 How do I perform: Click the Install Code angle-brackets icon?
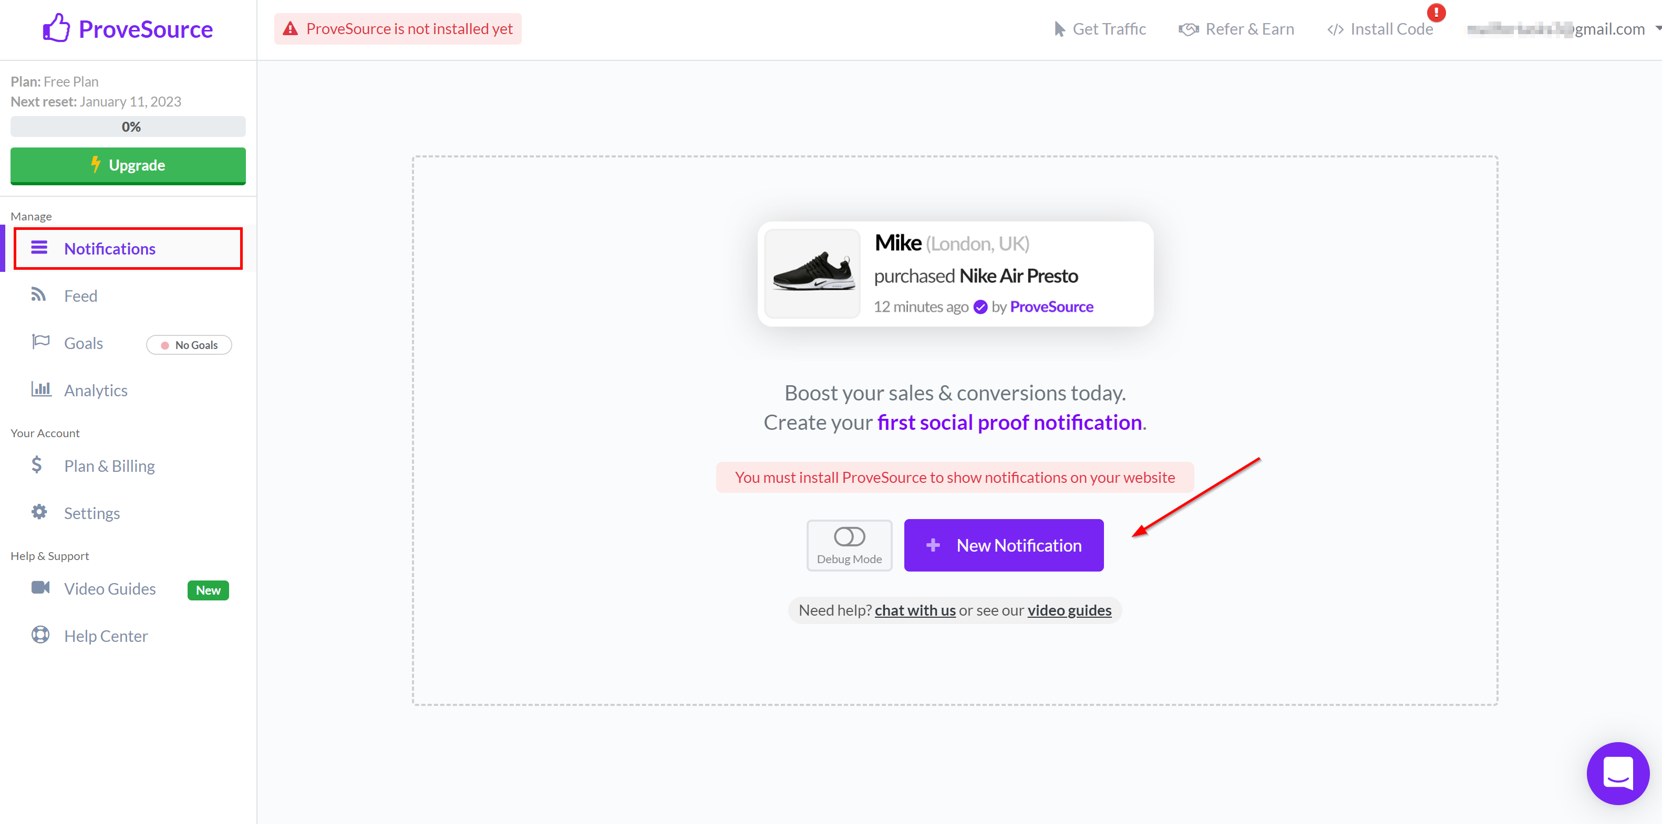(1334, 28)
